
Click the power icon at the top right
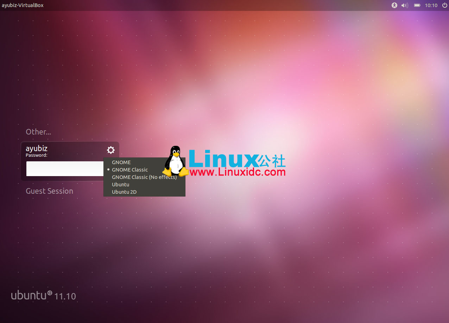[x=444, y=5]
